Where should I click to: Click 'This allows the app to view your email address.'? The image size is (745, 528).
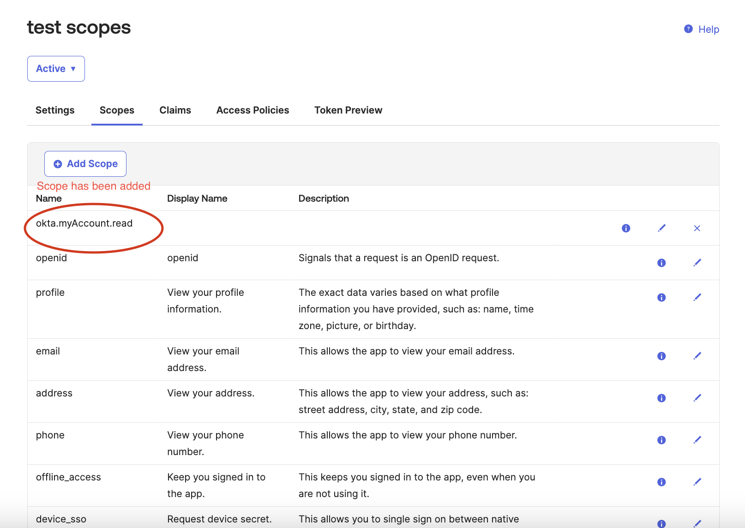pyautogui.click(x=407, y=351)
